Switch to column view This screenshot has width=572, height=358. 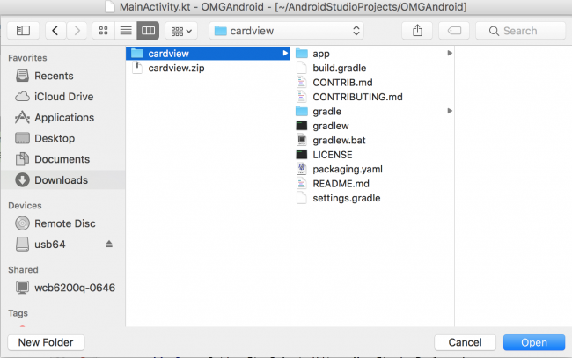tap(148, 31)
